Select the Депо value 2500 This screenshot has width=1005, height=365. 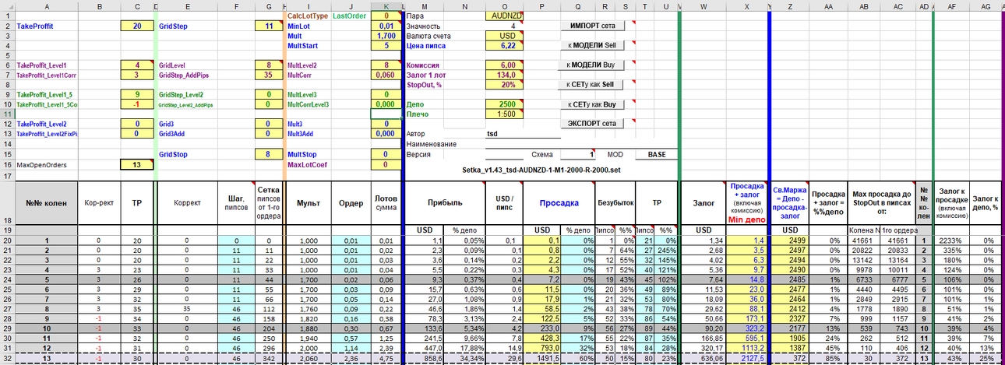point(506,104)
